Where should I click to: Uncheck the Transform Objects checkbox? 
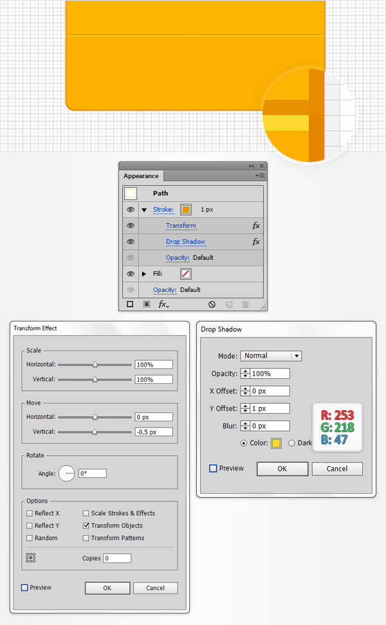click(x=86, y=525)
